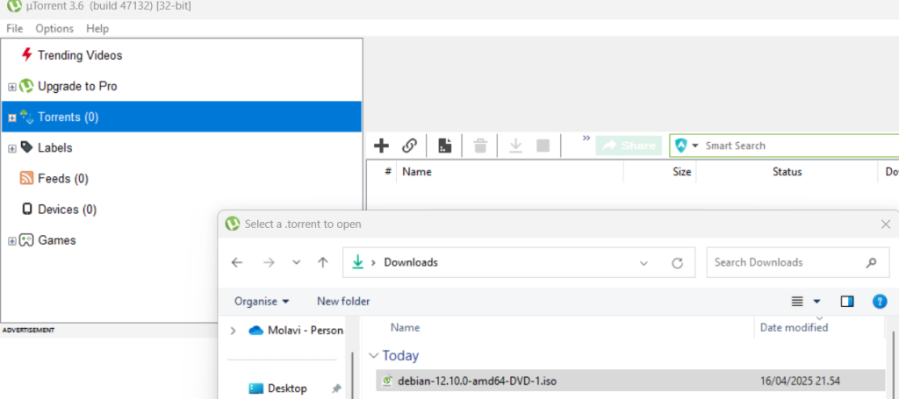Open the view options dropdown arrow
This screenshot has width=899, height=399.
[x=817, y=301]
